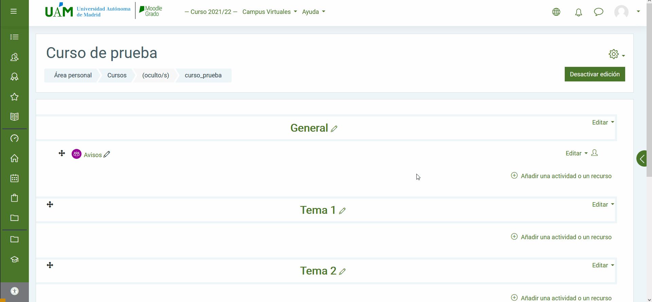Open the Avisos forum link
This screenshot has width=652, height=302.
click(x=93, y=155)
